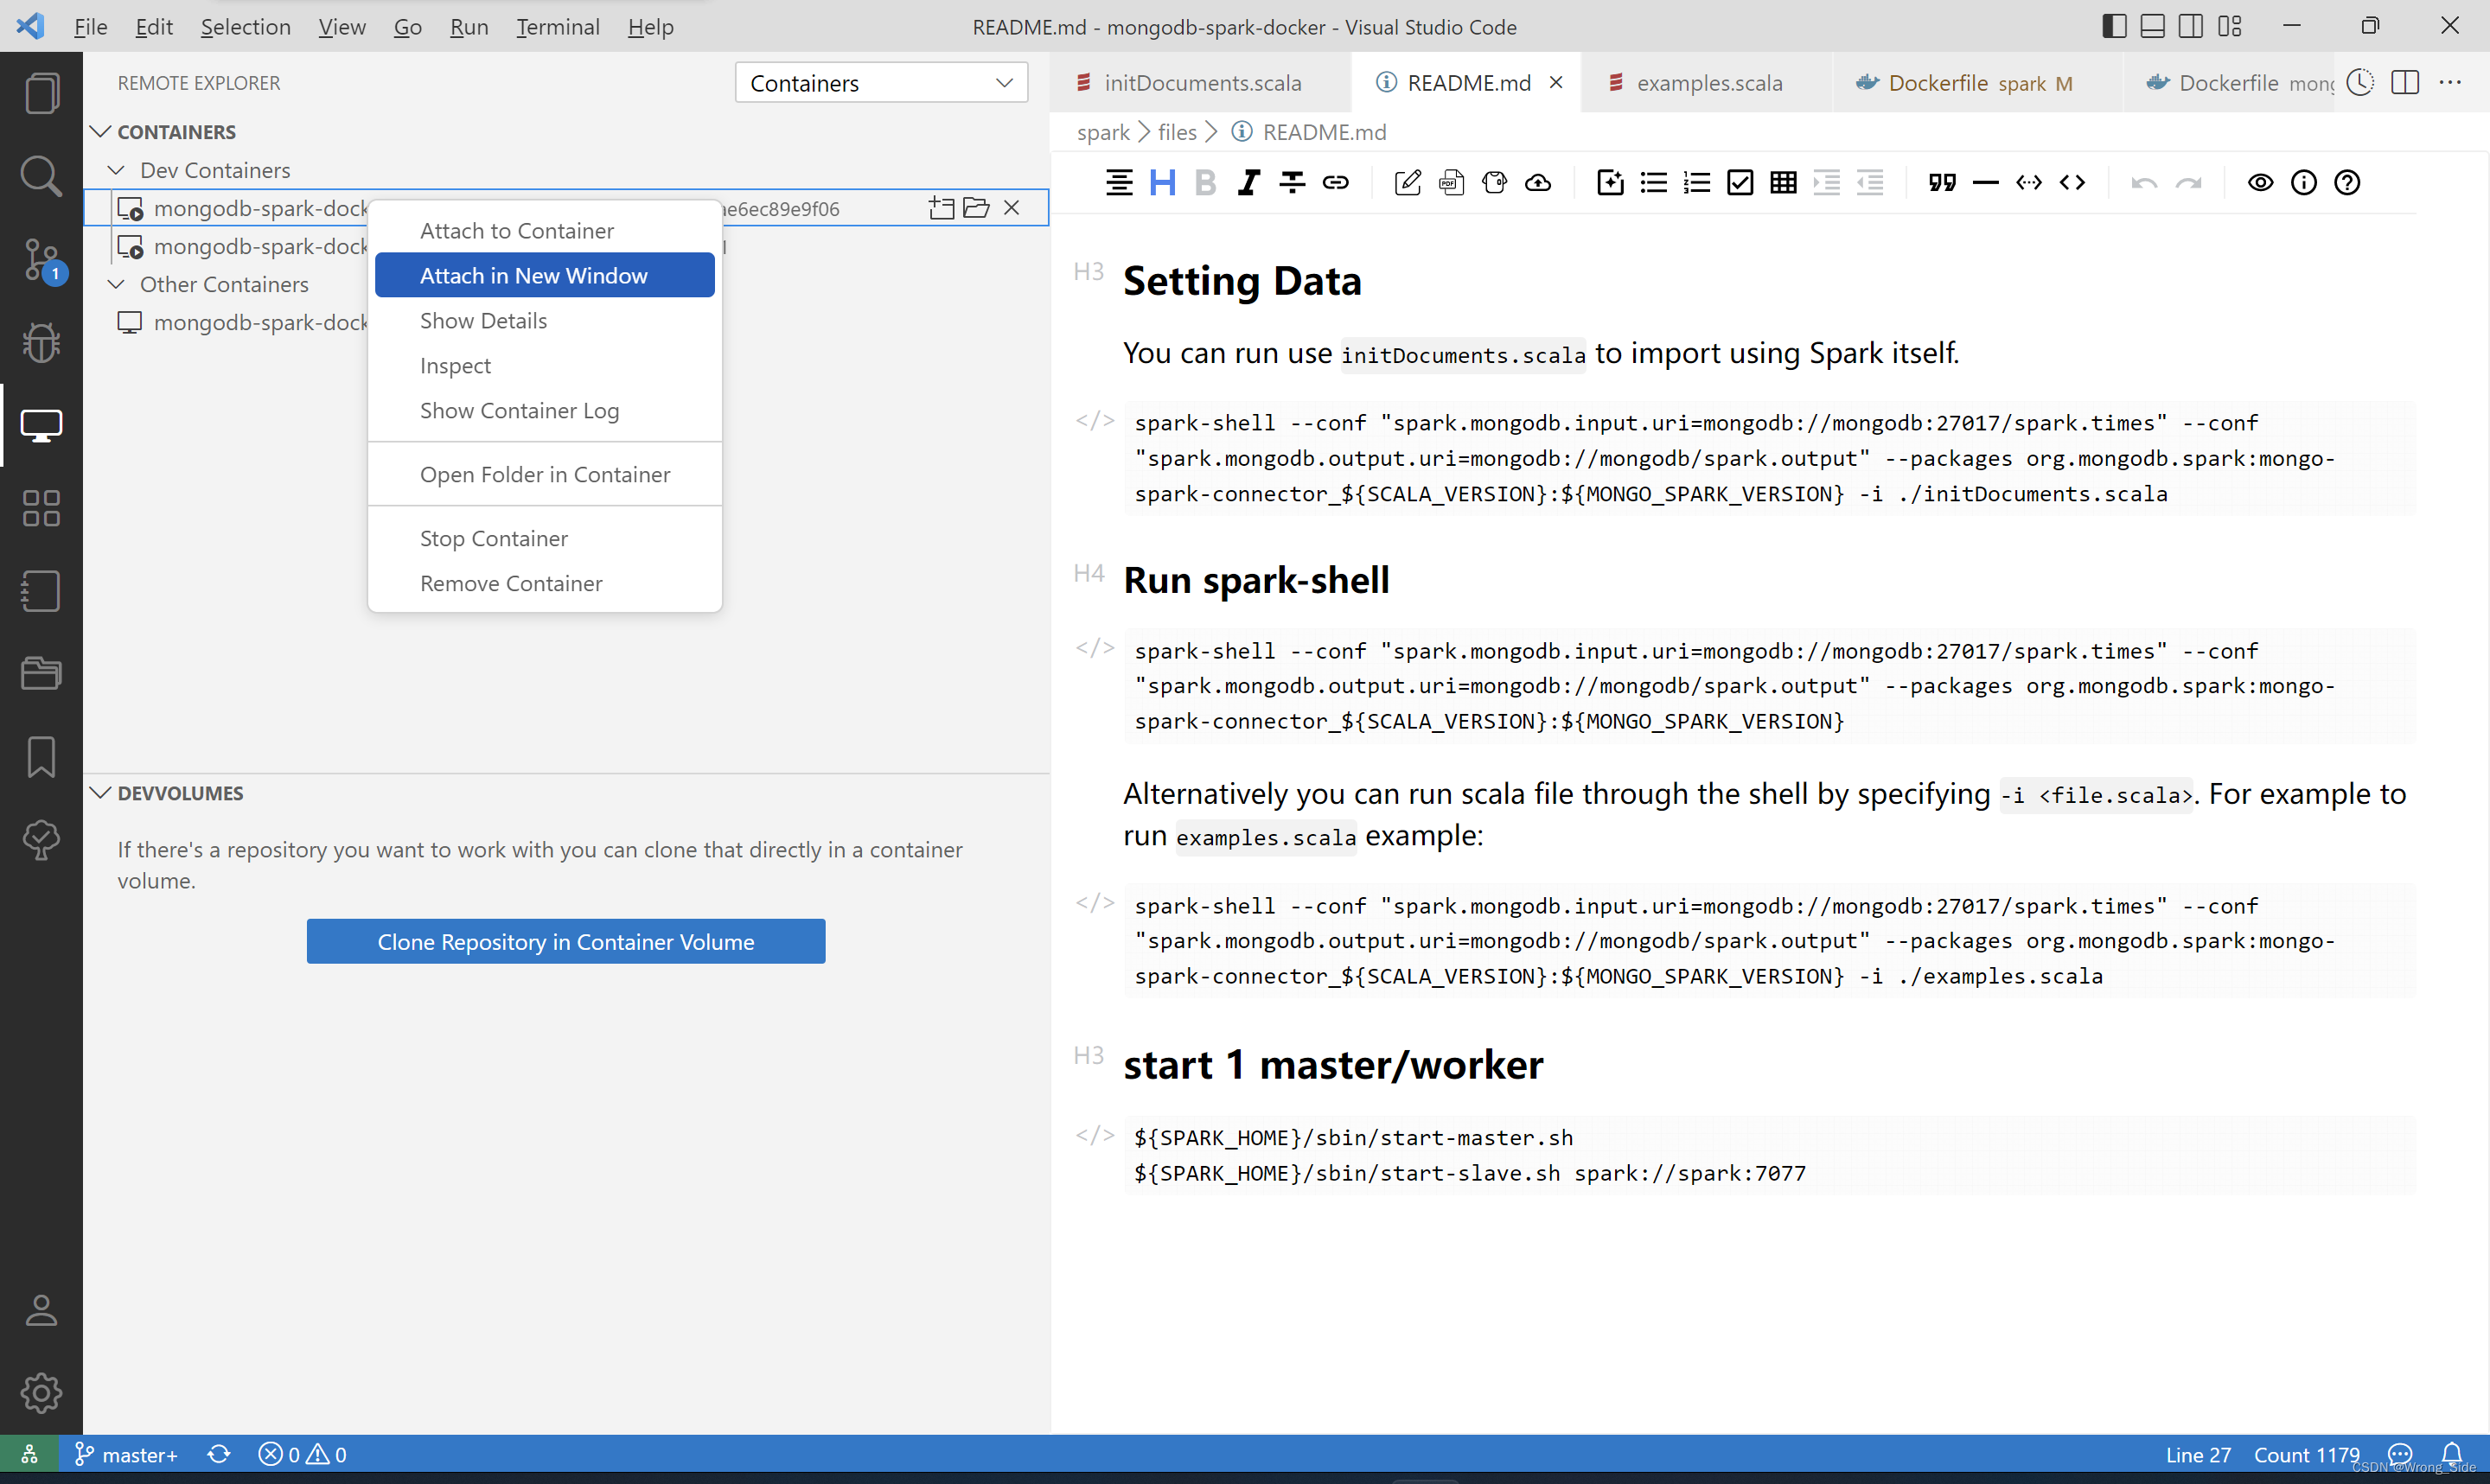Click the Heading button in markdown toolbar

pos(1162,182)
